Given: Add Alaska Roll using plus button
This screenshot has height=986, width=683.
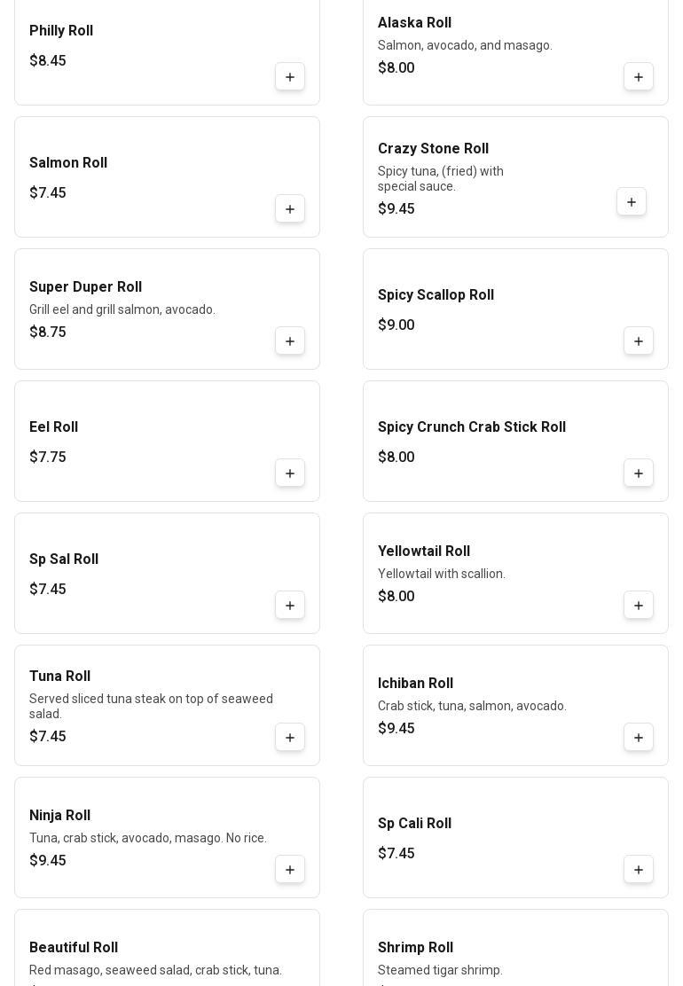Looking at the screenshot, I should tap(639, 77).
